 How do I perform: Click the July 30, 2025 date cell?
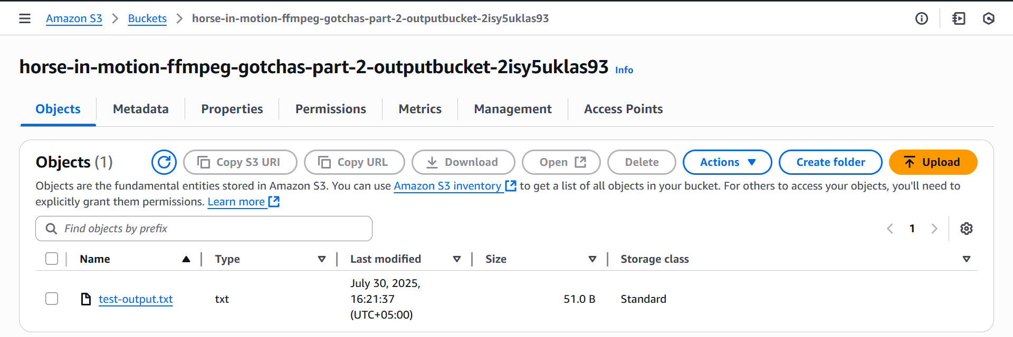click(x=385, y=299)
